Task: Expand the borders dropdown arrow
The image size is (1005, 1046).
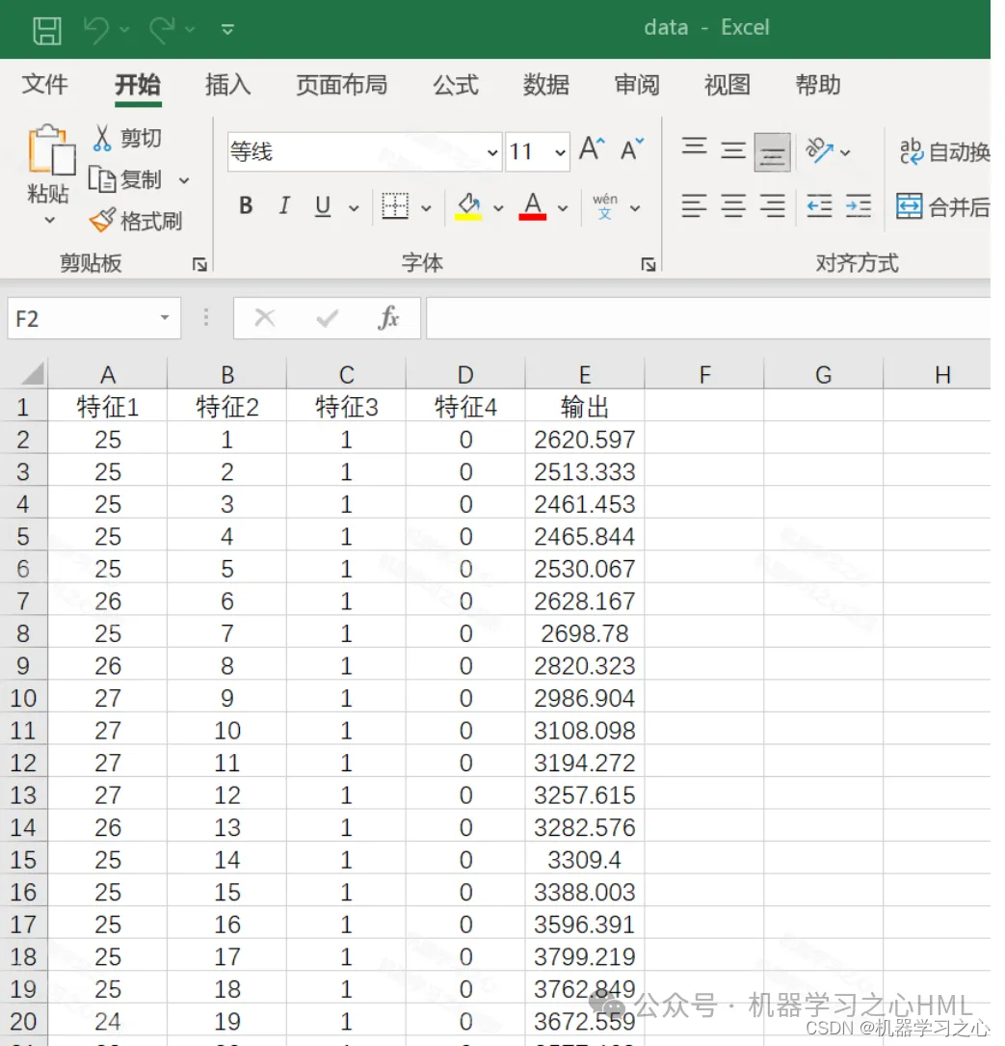Action: pos(426,208)
